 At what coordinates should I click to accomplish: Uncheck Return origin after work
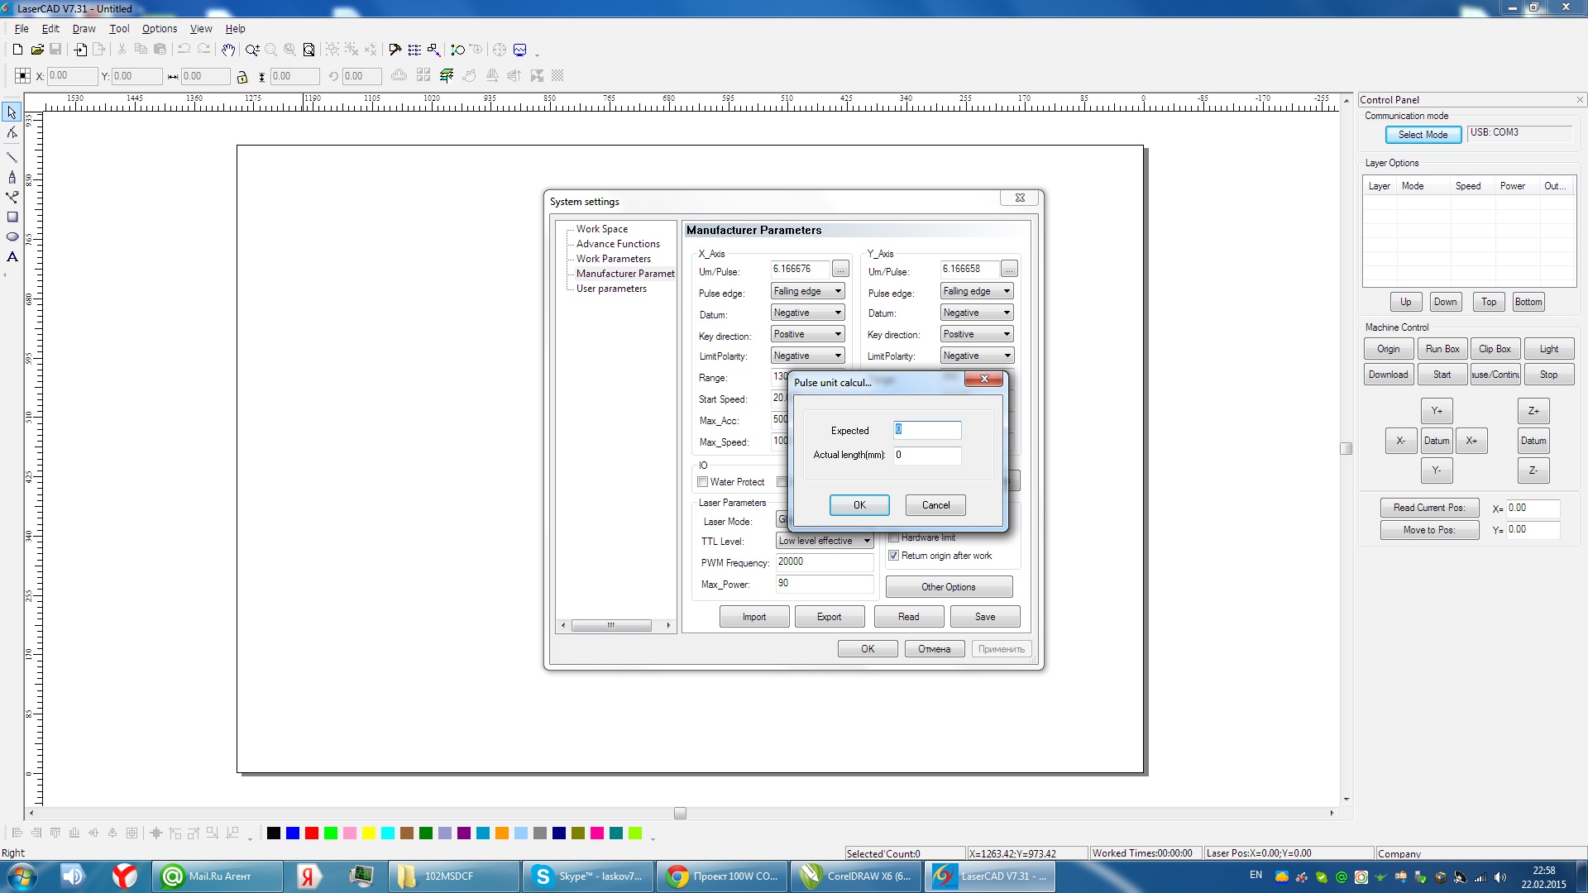pos(893,556)
